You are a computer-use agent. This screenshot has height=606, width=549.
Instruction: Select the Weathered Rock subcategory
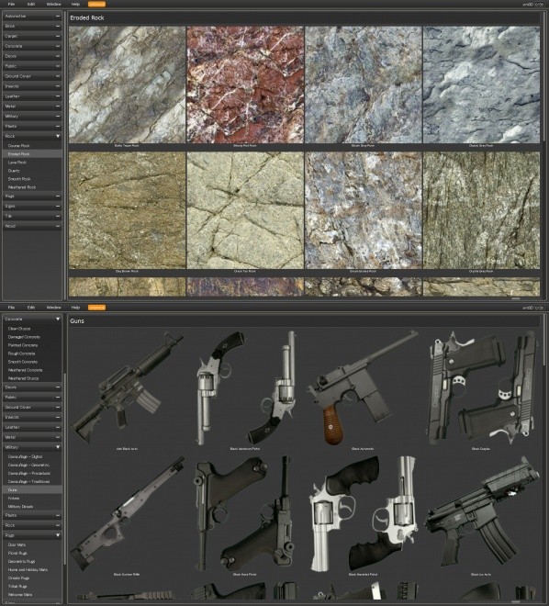click(32, 187)
